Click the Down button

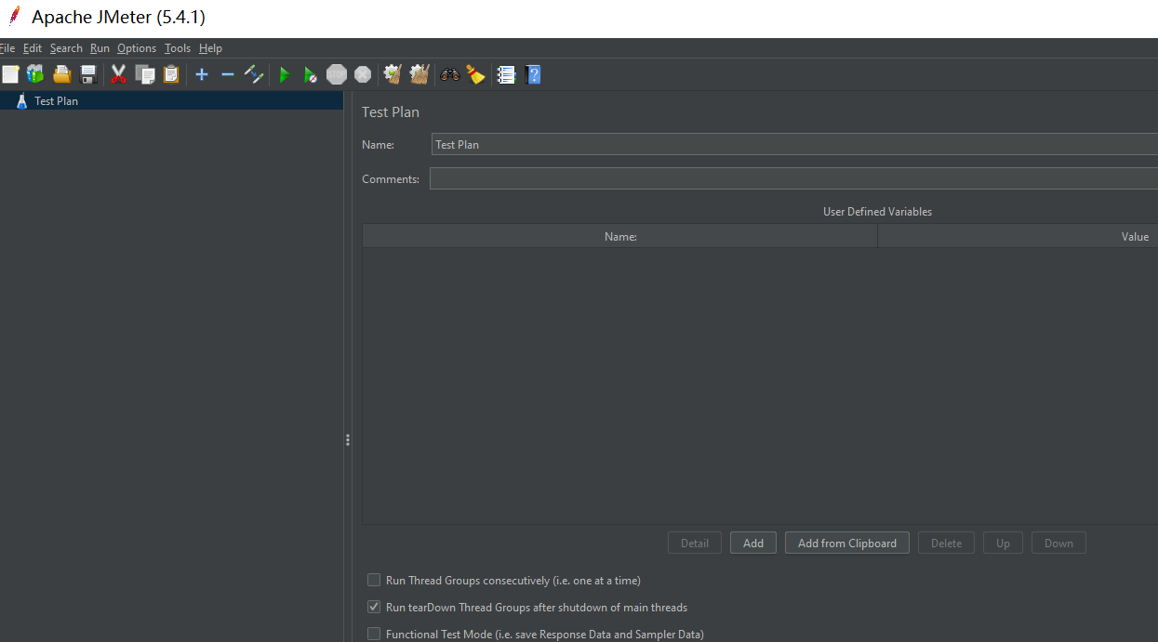click(x=1058, y=543)
